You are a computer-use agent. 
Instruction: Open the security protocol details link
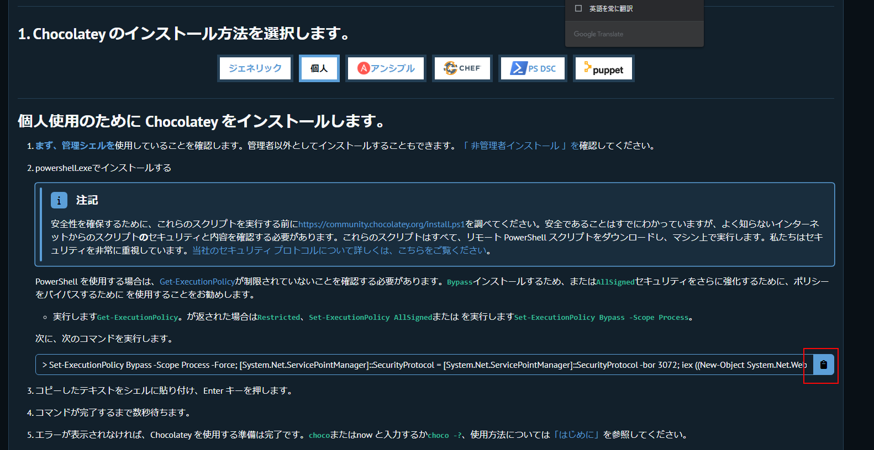click(x=339, y=250)
